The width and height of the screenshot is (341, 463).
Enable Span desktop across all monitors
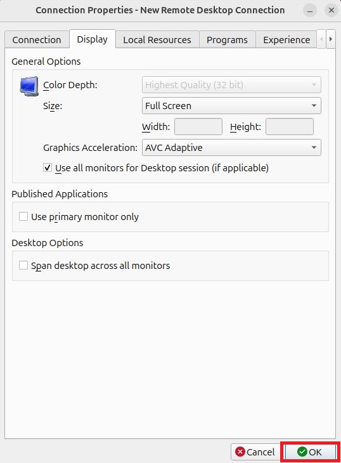[23, 265]
